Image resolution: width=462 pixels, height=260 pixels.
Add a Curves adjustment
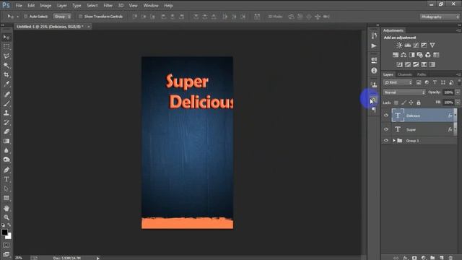[x=416, y=45]
